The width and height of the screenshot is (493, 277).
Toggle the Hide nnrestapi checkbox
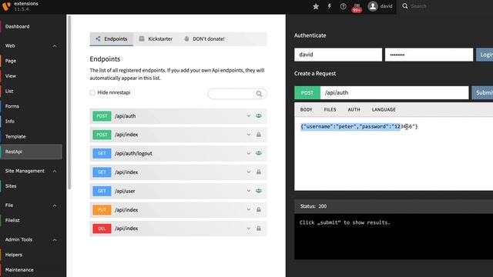point(92,92)
